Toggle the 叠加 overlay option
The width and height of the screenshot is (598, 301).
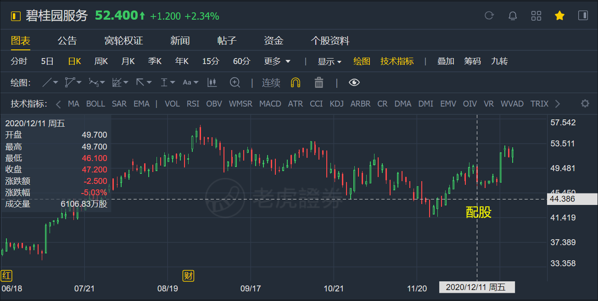pos(446,61)
